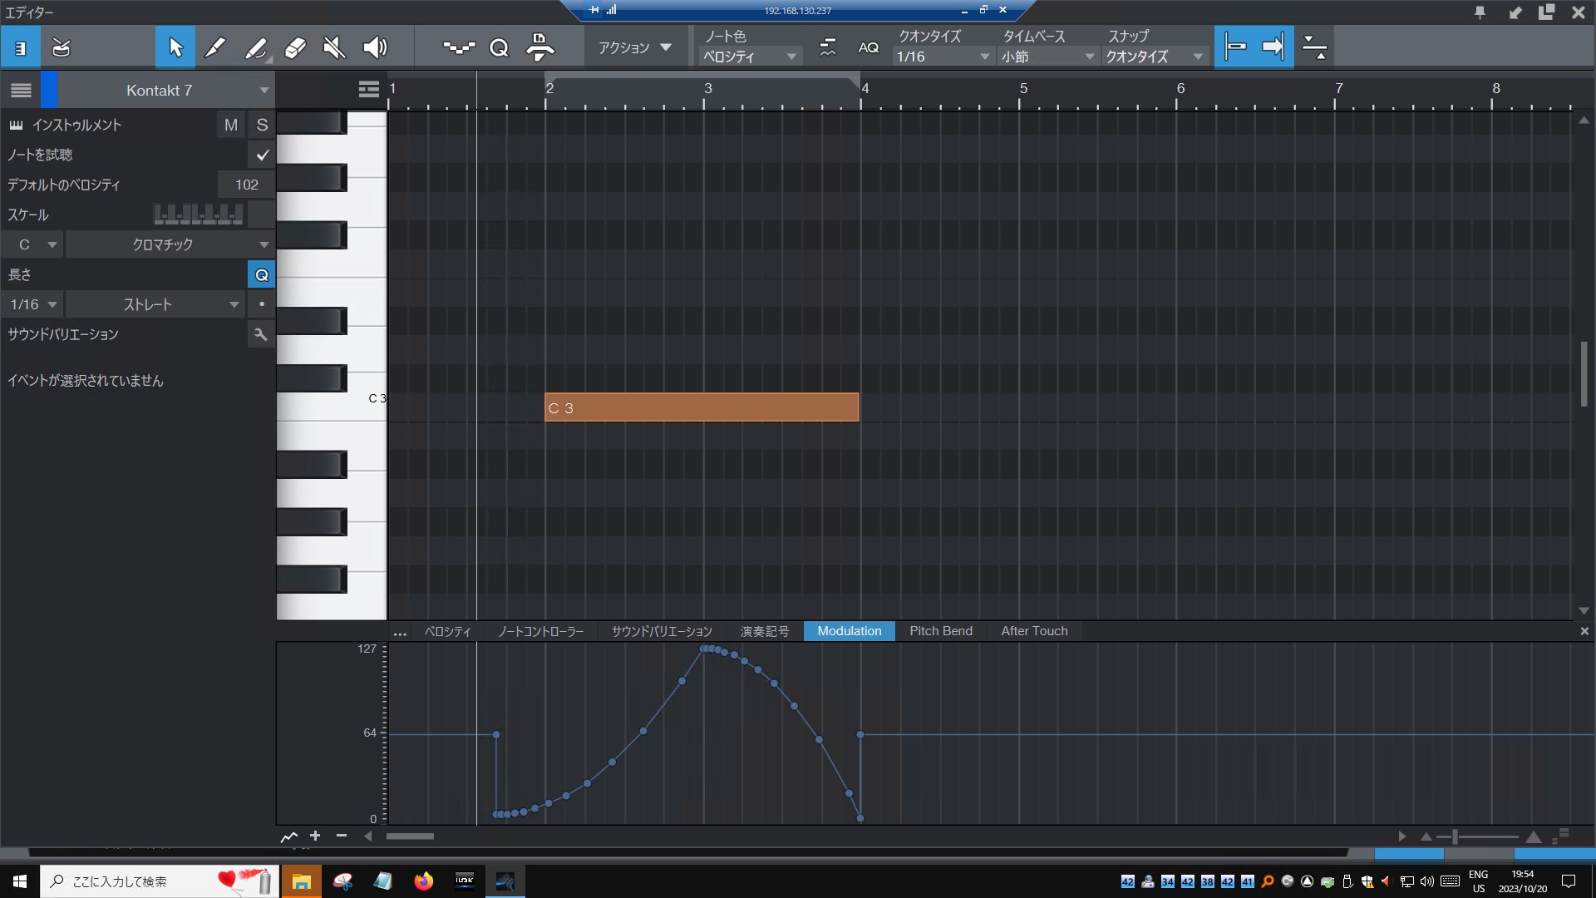Switch to the After Touch tab
This screenshot has height=898, width=1596.
pos(1034,631)
